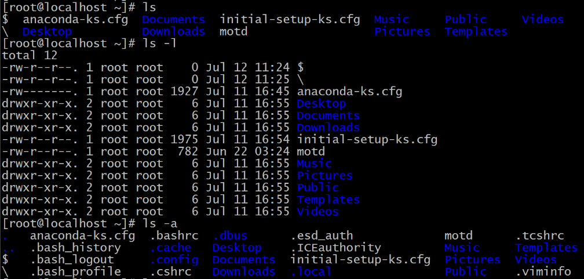Screen dimensions: 584x279
Task: Click the Desktop folder in first ls output
Action: tap(47, 31)
